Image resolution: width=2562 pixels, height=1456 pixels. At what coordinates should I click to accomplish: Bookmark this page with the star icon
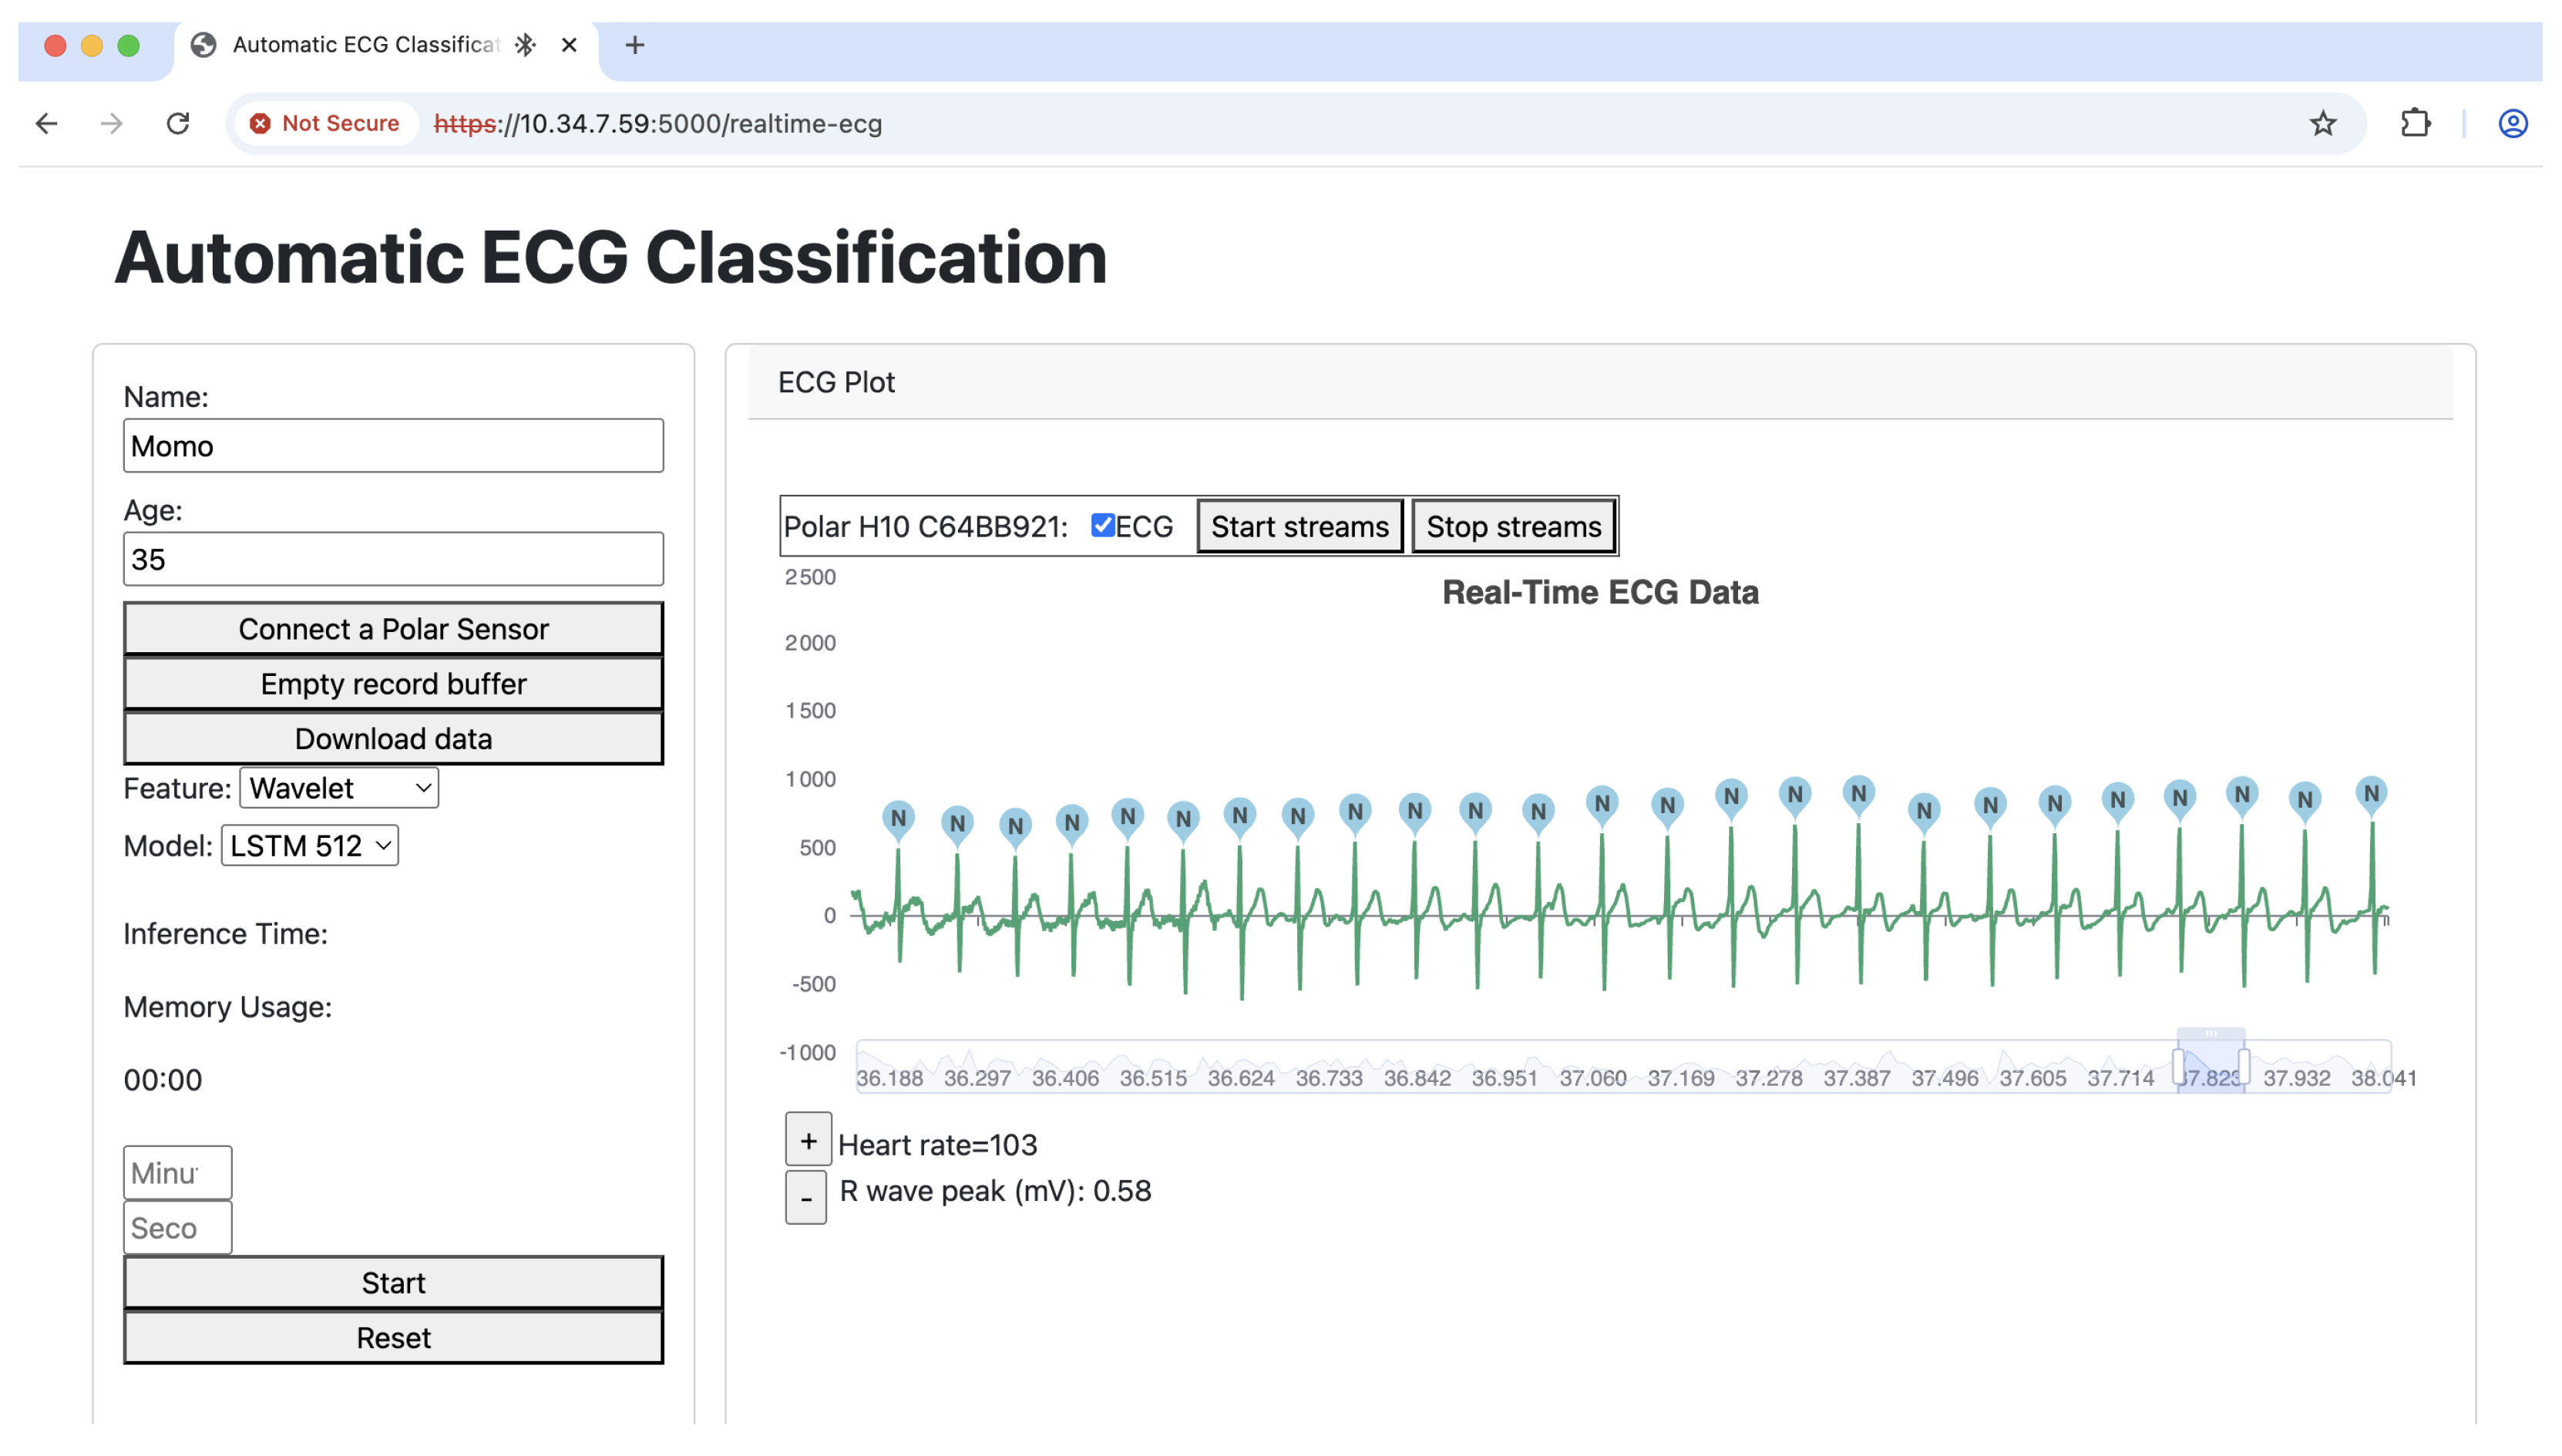[x=2322, y=123]
